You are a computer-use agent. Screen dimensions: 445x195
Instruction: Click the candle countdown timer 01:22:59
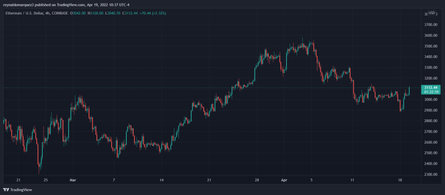[430, 92]
